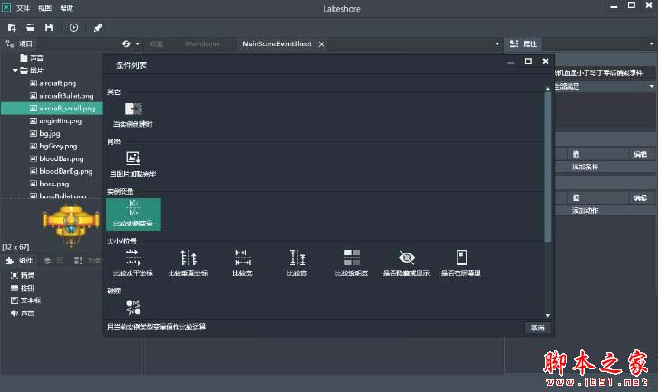Select aircraft.png in project tree

coord(53,83)
